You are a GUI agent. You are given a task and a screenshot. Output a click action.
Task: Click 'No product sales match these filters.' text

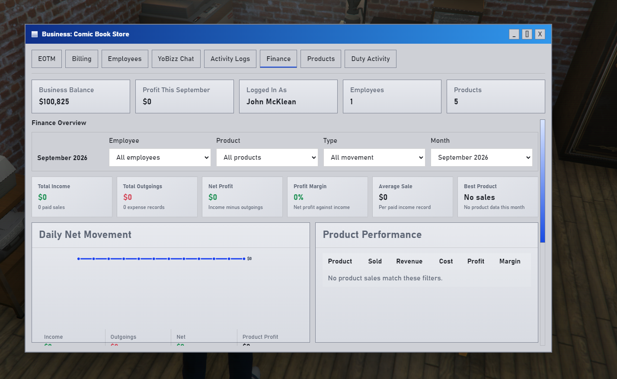pyautogui.click(x=385, y=278)
